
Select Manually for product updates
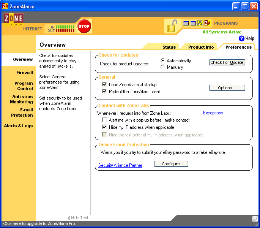(163, 67)
